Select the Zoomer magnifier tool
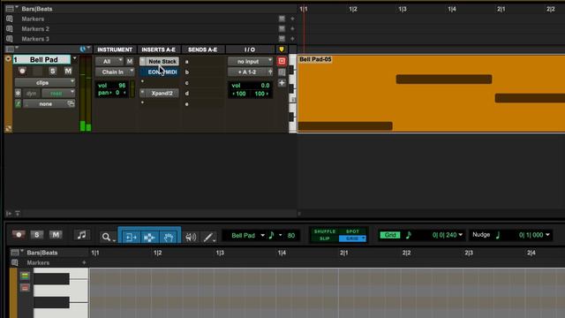Image resolution: width=565 pixels, height=318 pixels. point(108,237)
